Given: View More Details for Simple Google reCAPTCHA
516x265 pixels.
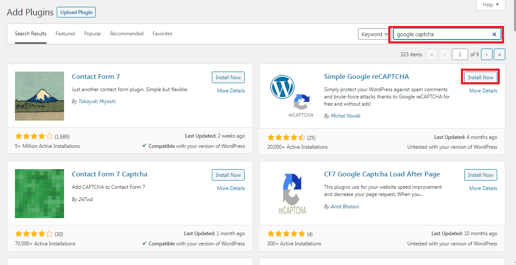Looking at the screenshot, I should pyautogui.click(x=483, y=91).
